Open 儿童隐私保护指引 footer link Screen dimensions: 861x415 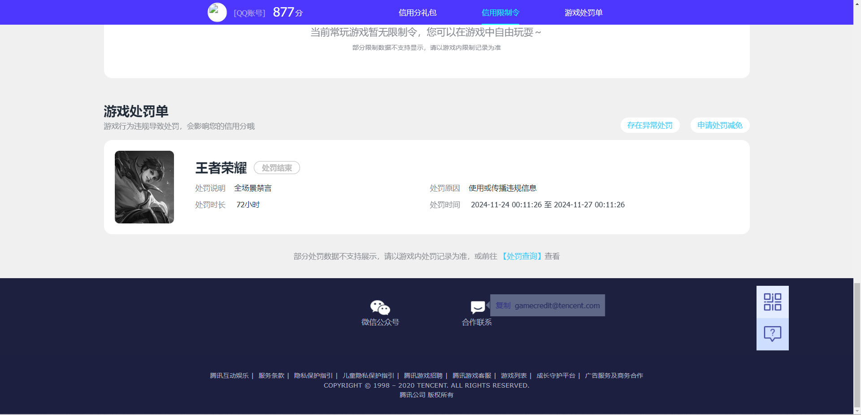pyautogui.click(x=368, y=376)
